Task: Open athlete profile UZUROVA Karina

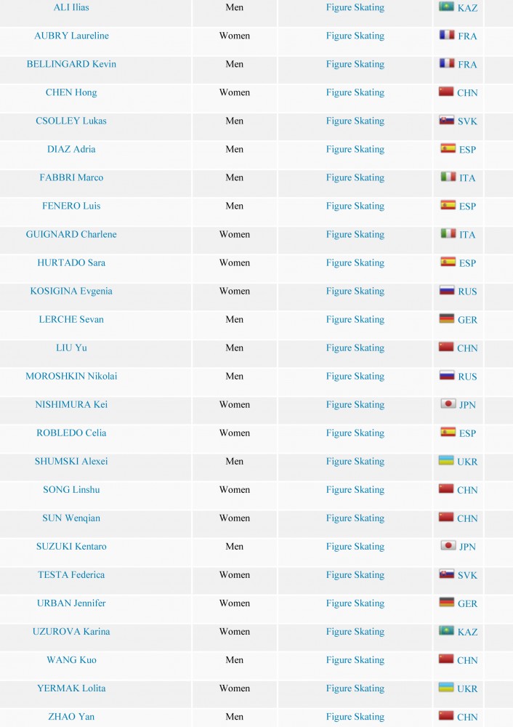Action: pyautogui.click(x=71, y=632)
